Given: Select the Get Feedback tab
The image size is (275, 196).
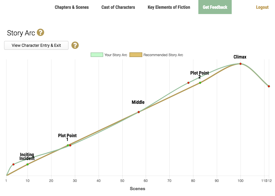Looking at the screenshot, I should [215, 7].
